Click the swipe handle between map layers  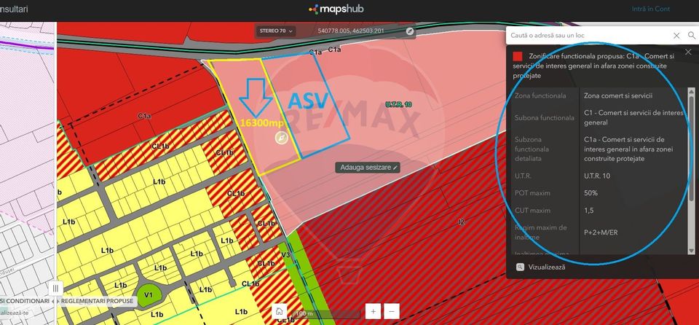click(x=55, y=288)
